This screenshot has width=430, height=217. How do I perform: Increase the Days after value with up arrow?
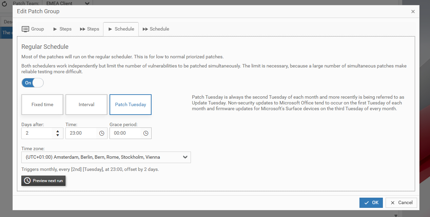(58, 131)
